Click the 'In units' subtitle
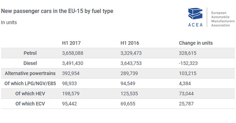This screenshot has width=236, height=123. 9,22
